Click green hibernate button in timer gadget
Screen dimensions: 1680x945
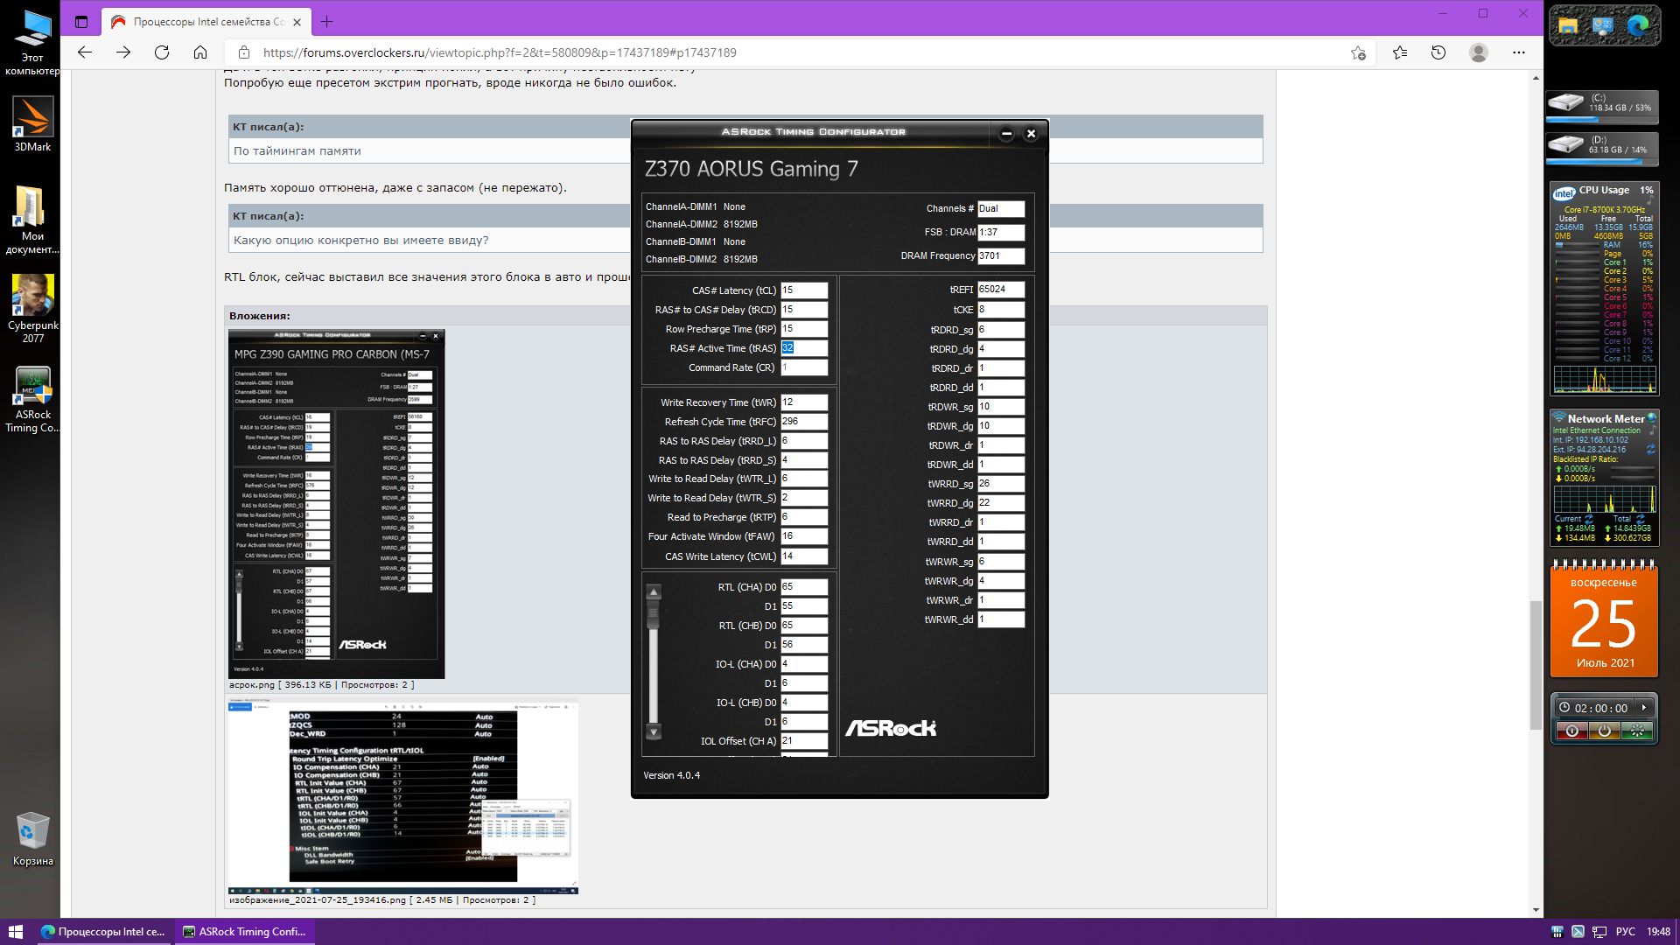pos(1637,731)
